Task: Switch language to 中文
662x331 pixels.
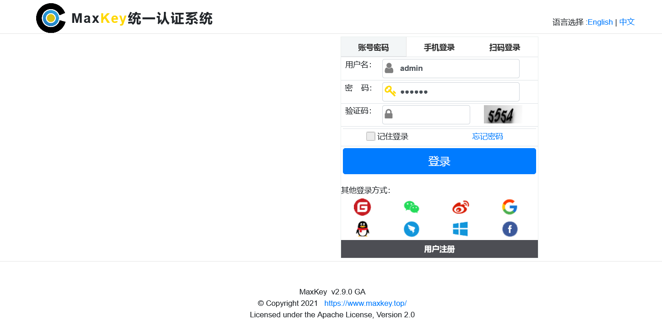Action: coord(627,22)
